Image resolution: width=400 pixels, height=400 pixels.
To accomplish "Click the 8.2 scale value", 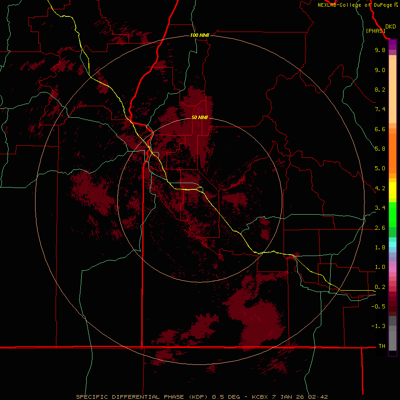I will 380,89.
